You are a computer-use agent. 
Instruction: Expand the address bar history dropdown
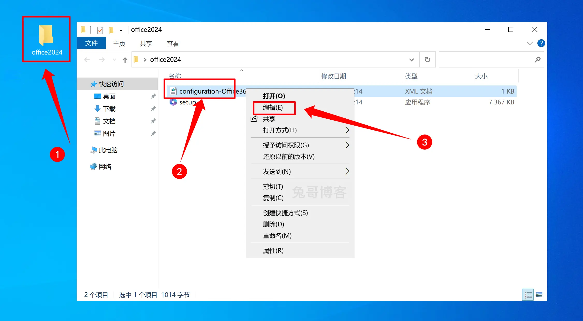pos(411,60)
